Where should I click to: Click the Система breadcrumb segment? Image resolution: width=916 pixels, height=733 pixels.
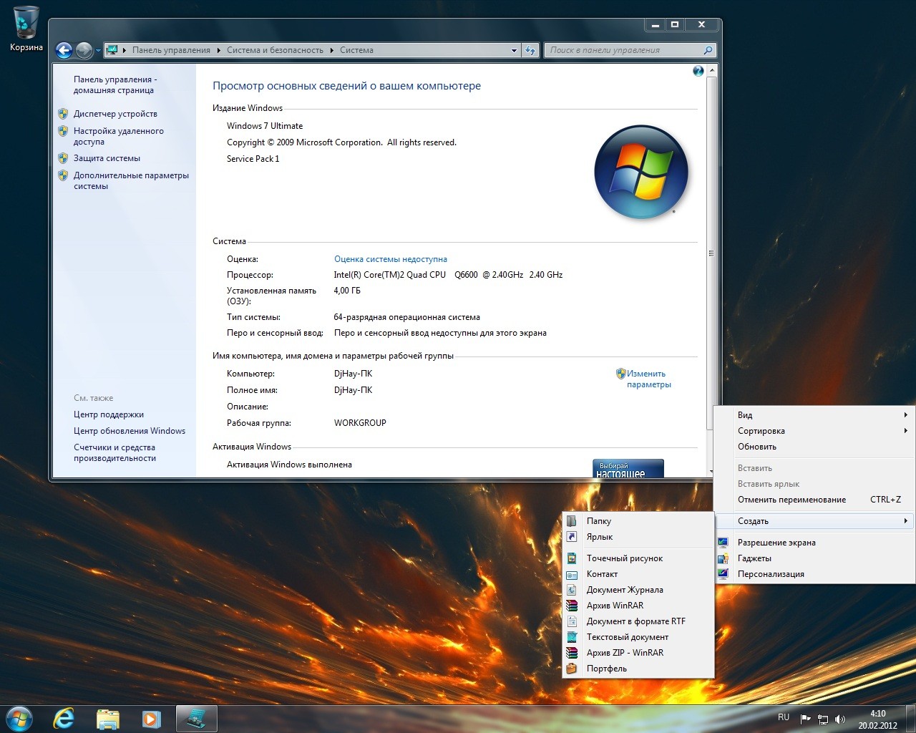pyautogui.click(x=356, y=50)
